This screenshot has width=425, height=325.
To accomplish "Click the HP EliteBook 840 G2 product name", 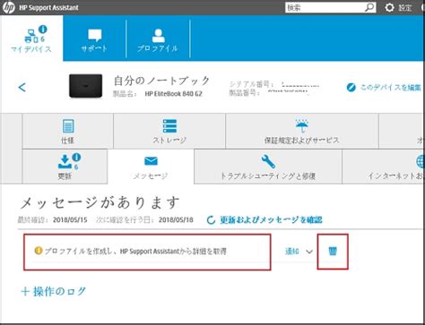I will click(174, 94).
